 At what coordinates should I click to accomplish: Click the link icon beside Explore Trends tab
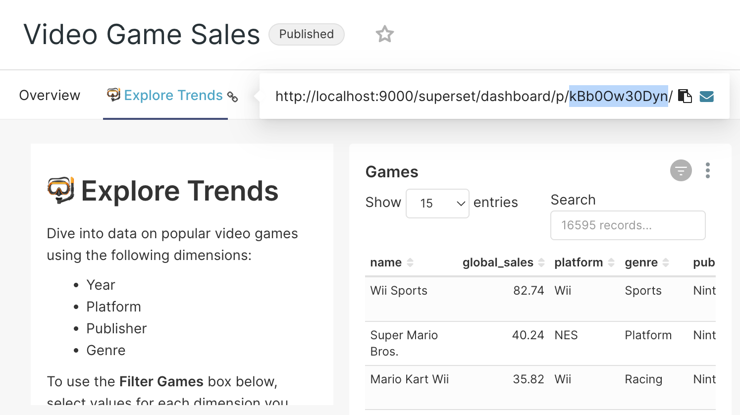pyautogui.click(x=233, y=97)
